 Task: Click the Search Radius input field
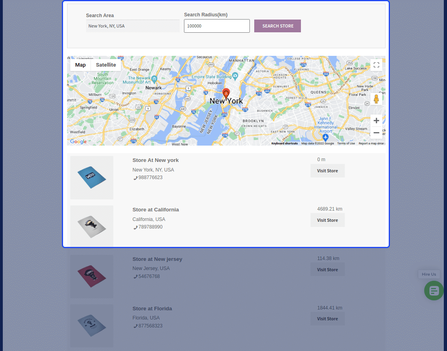tap(217, 26)
